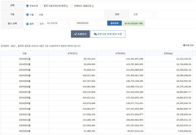Select the 2024년11월 row cell
The image size is (196, 135).
point(25,114)
